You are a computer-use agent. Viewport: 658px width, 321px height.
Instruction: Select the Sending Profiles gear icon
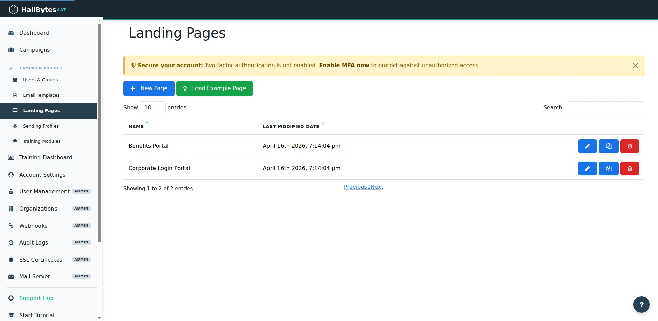click(x=15, y=126)
